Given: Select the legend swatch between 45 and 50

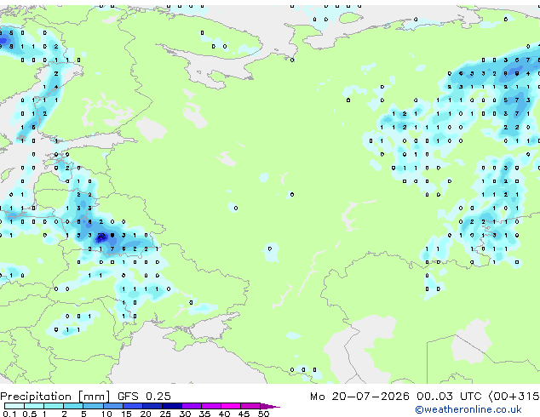Looking at the screenshot, I should pos(250,406).
